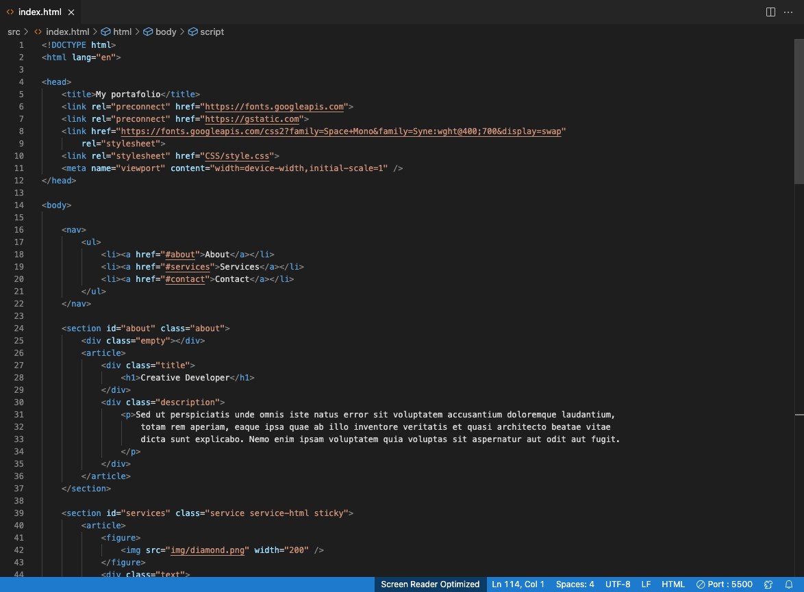Viewport: 804px width, 592px height.
Task: Click Ln 114, Col 1 go-to-line button
Action: pos(518,584)
